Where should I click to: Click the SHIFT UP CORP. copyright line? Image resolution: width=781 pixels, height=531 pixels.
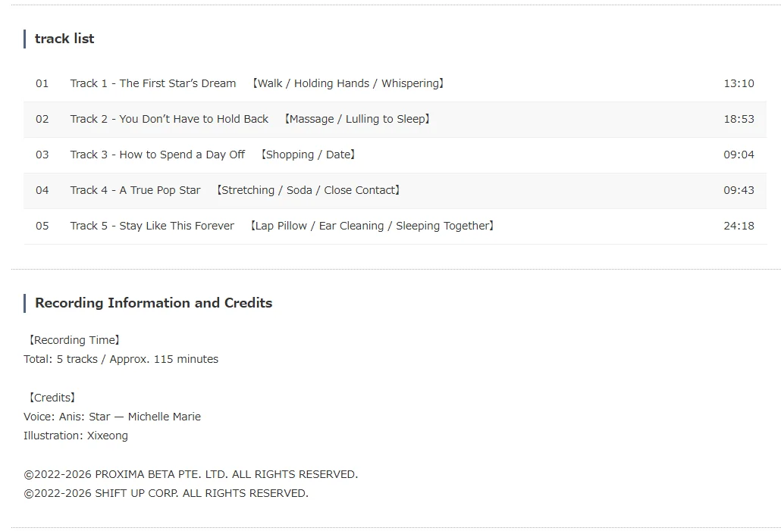[x=166, y=494]
